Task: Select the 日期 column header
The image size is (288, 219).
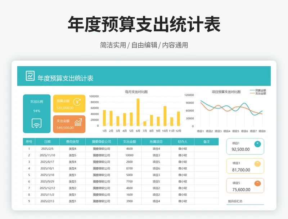Action: 48,142
